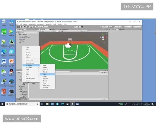Open the GameObject menu in menu bar
Image resolution: width=156 pixels, height=125 pixels.
(32, 24)
